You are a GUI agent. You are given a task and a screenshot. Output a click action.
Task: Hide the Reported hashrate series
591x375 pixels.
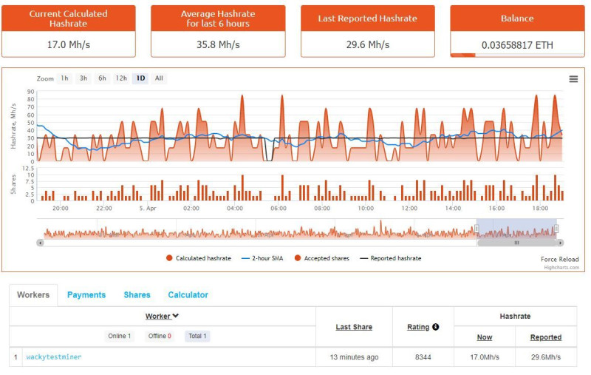(391, 258)
